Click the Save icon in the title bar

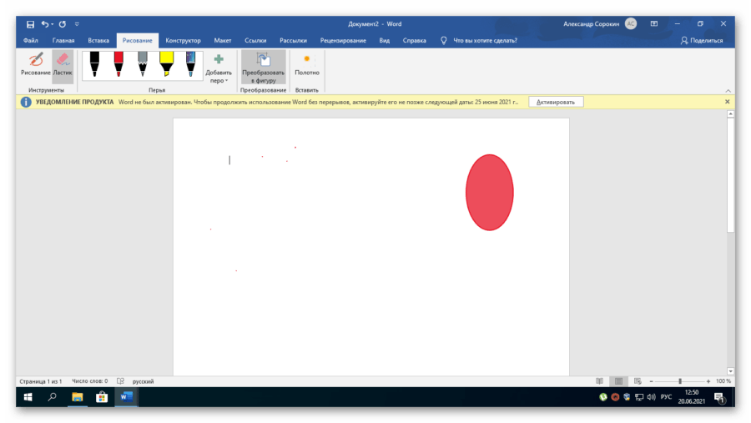30,24
